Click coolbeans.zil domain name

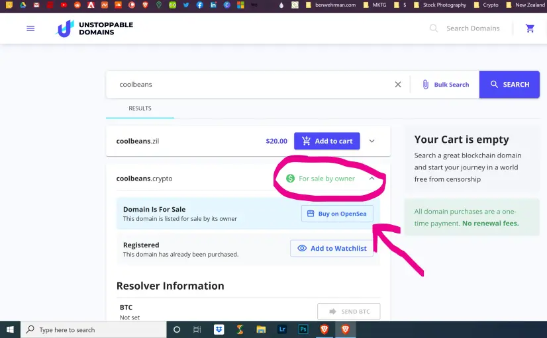[x=138, y=141]
